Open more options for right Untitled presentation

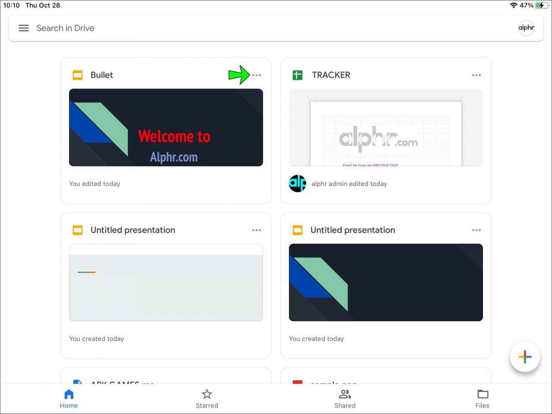(477, 230)
